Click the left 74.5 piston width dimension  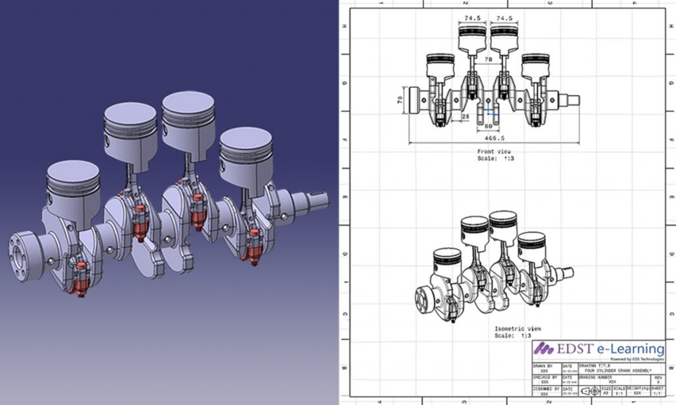(472, 18)
